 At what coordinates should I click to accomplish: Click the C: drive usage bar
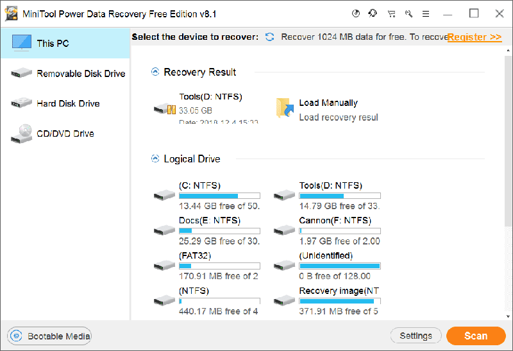[x=219, y=196]
